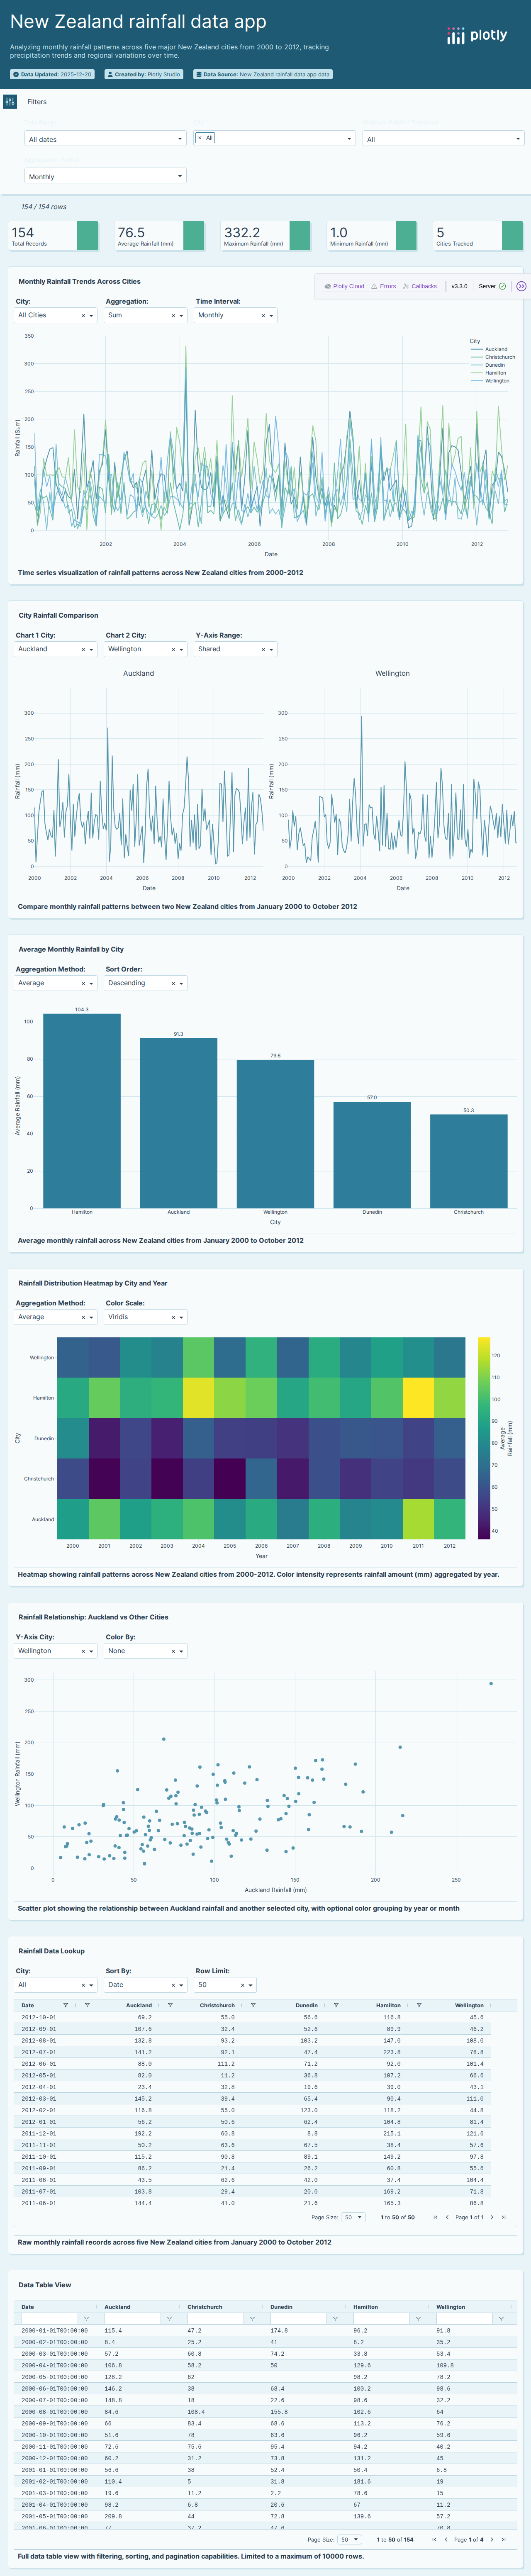Go to next page in Data Table View
531x2576 pixels.
click(x=492, y=2540)
